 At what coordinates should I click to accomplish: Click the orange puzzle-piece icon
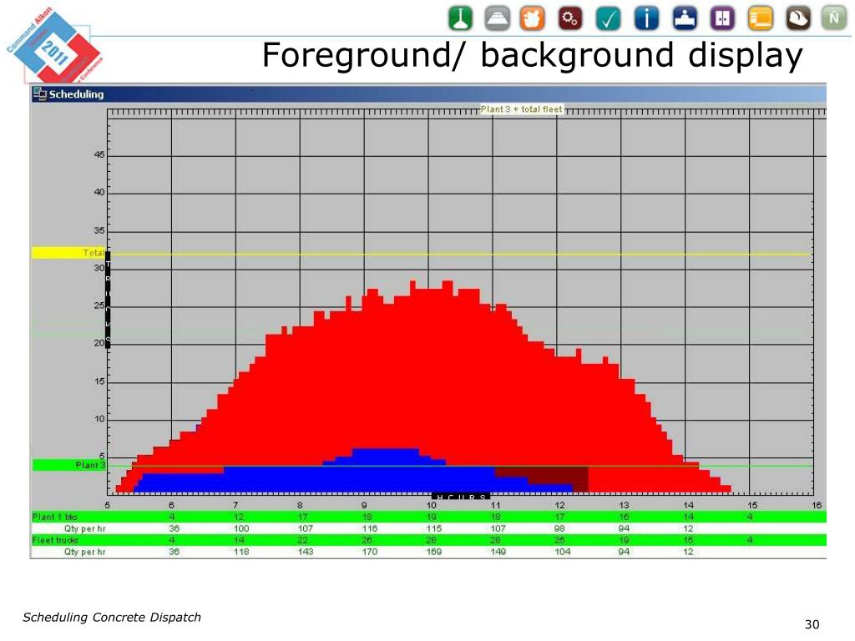point(534,17)
